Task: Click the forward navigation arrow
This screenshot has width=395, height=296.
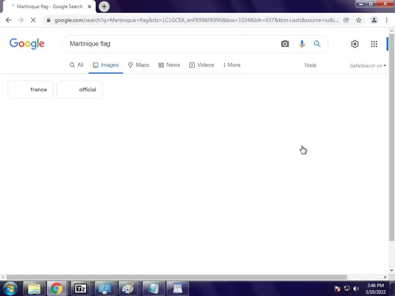Action: click(21, 20)
